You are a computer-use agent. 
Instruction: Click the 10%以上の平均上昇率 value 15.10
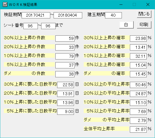[138, 103]
